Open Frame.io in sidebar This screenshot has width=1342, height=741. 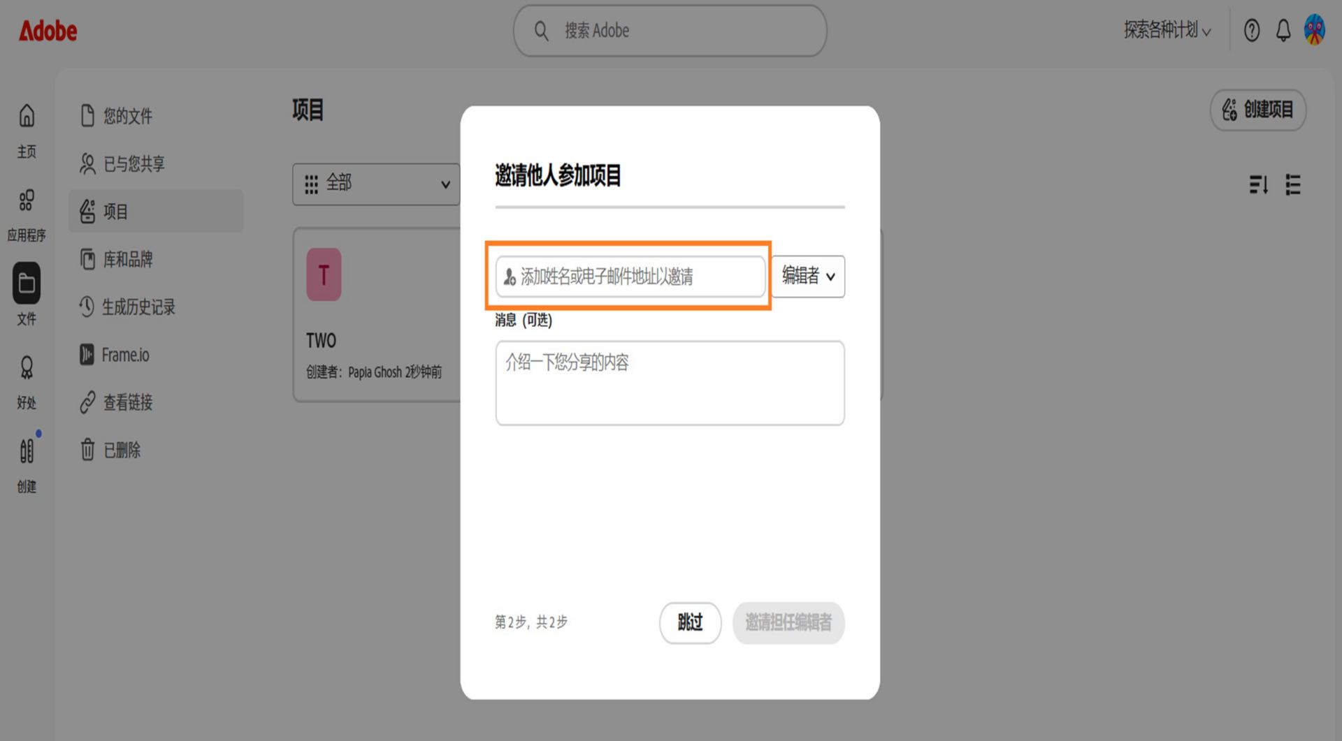(x=156, y=355)
